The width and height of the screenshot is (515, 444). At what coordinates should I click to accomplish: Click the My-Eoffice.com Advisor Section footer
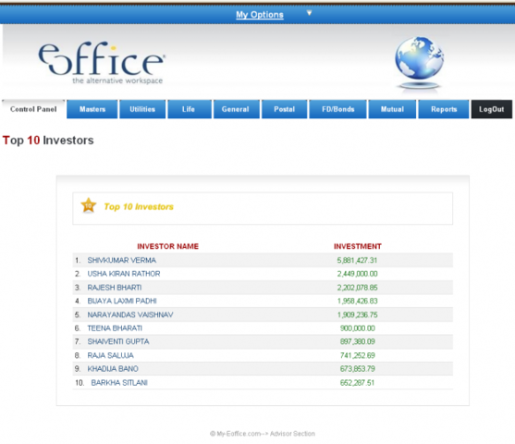coord(263,434)
